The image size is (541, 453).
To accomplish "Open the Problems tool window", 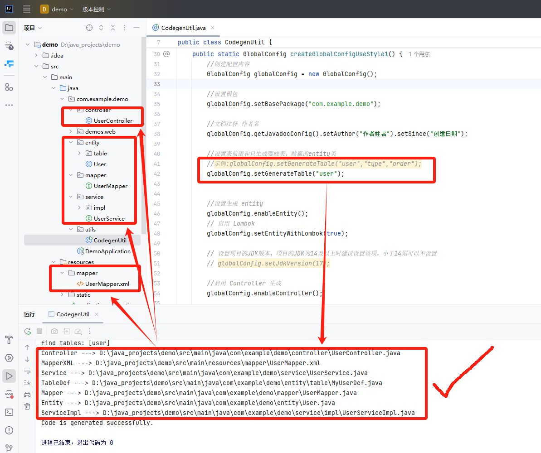I will pos(10,430).
